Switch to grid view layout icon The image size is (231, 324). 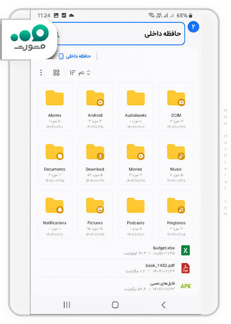coord(56,73)
